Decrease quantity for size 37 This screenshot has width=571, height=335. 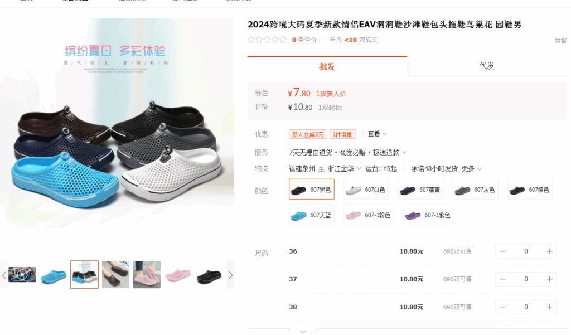pyautogui.click(x=502, y=279)
